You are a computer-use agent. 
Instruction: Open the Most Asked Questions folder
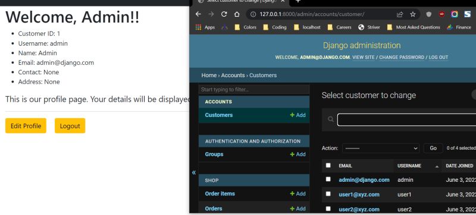tap(414, 27)
